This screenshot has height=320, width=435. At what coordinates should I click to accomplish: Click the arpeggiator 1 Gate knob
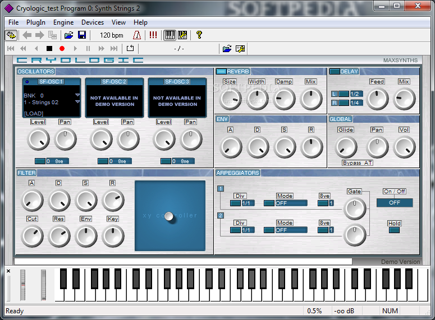pyautogui.click(x=355, y=208)
